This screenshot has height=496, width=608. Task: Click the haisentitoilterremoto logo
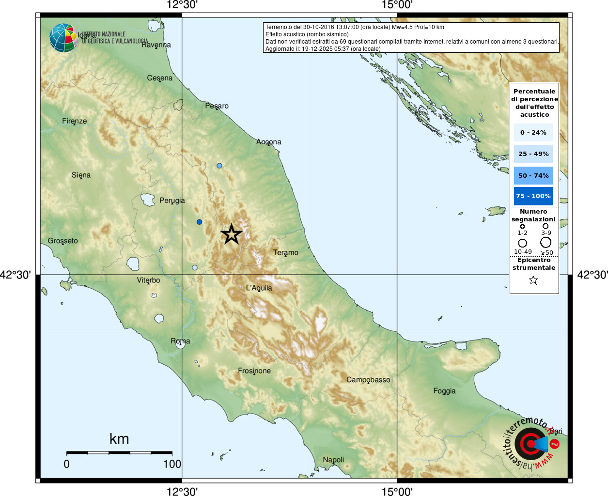coord(531,443)
